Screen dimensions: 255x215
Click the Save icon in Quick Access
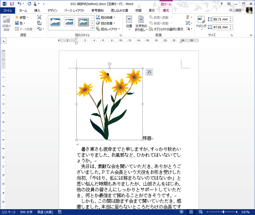(x=12, y=4)
